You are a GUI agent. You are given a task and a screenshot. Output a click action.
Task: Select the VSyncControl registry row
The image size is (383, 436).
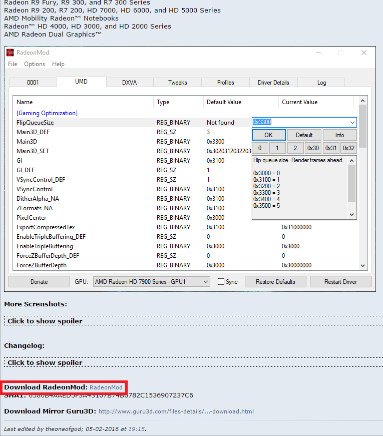pos(35,189)
